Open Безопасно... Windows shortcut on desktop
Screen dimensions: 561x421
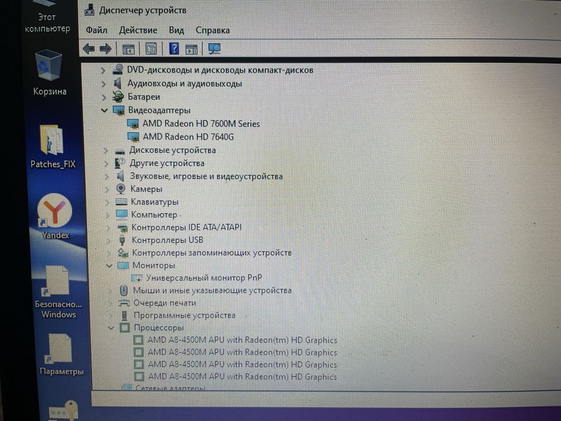(x=58, y=292)
